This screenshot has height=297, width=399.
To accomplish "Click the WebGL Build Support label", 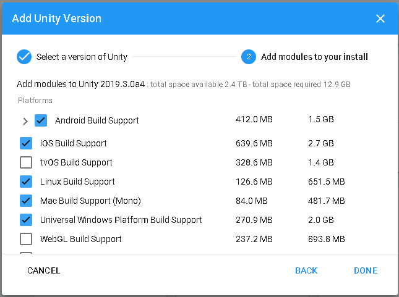I will pyautogui.click(x=80, y=239).
